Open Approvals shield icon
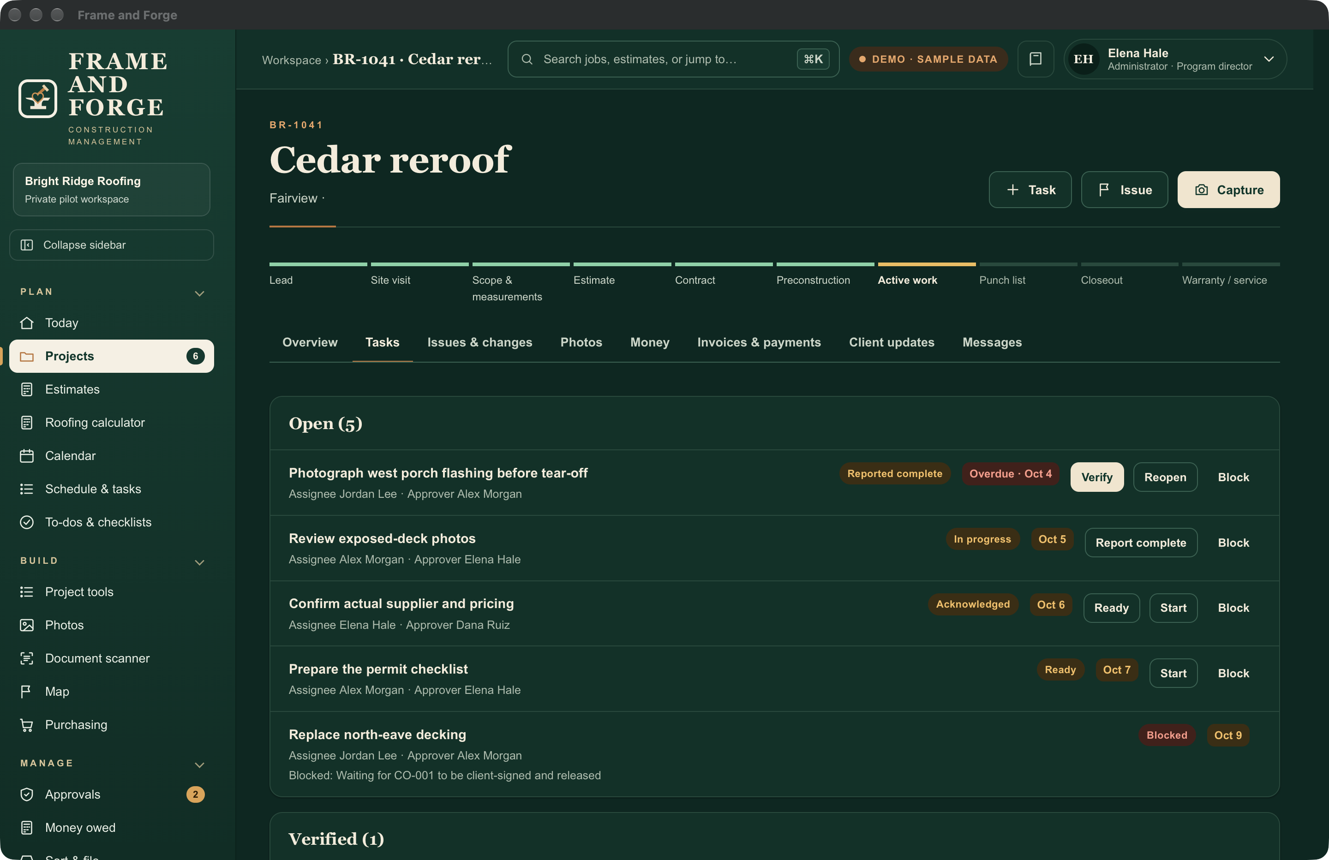1329x860 pixels. pyautogui.click(x=27, y=794)
